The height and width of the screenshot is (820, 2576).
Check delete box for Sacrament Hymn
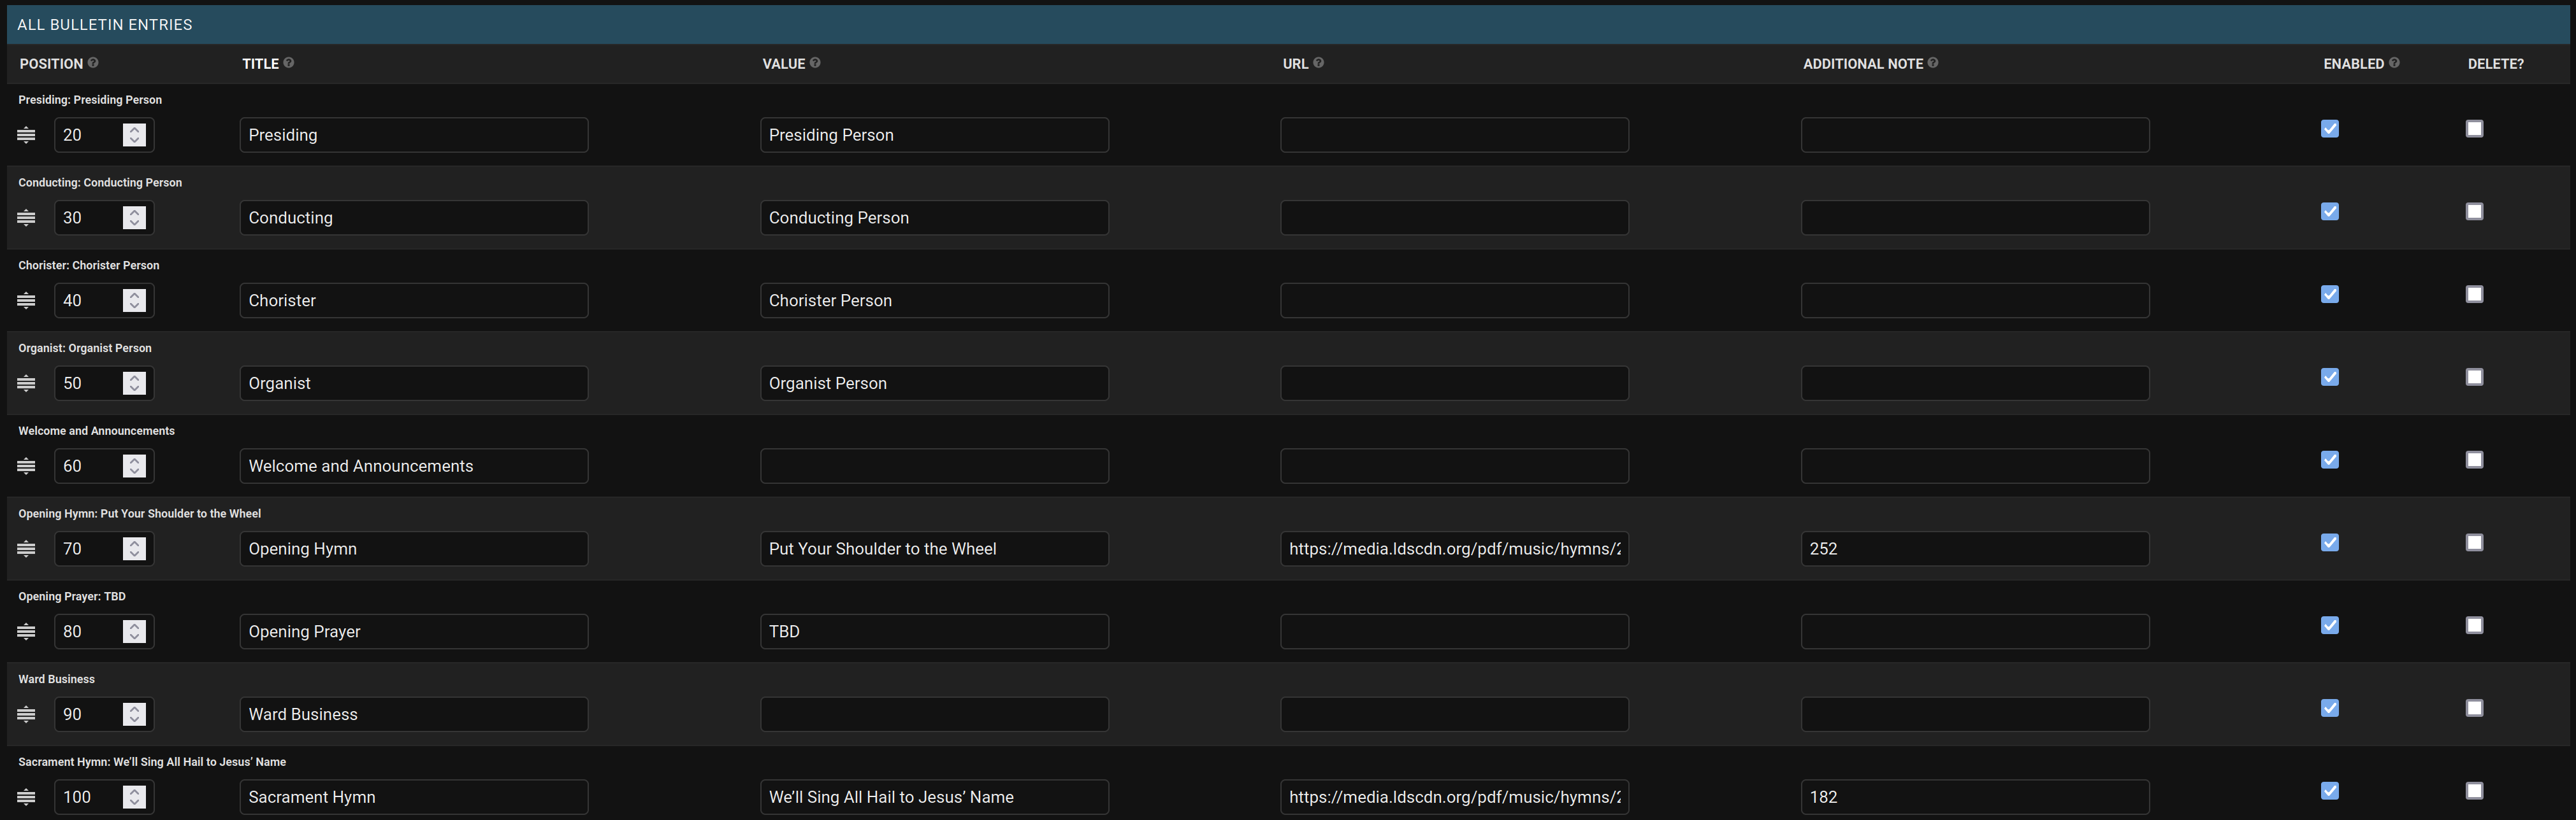point(2474,791)
